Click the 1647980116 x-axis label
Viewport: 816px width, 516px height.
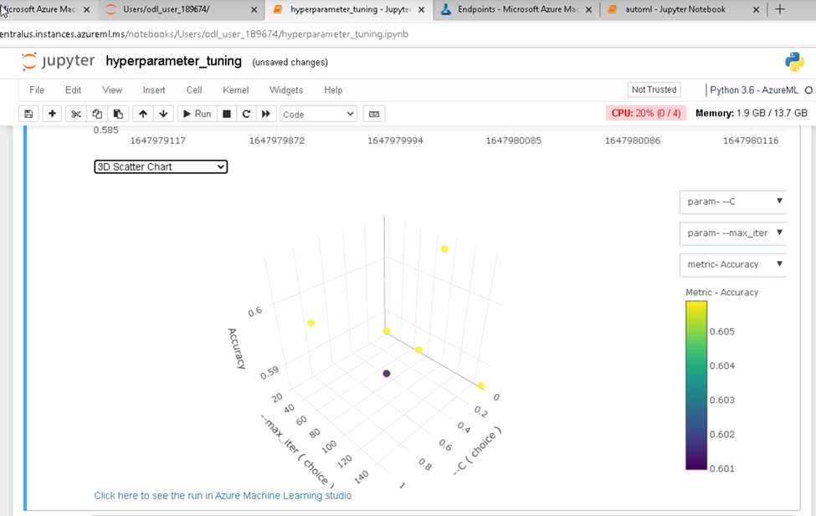[751, 140]
